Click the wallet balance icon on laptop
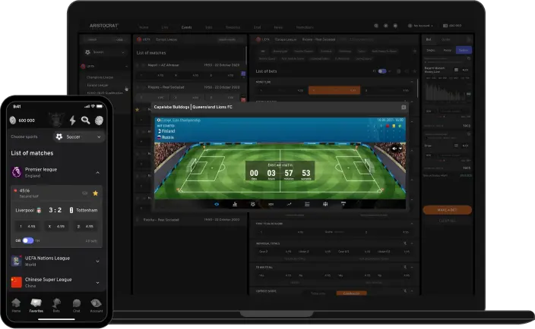This screenshot has height=329, width=535. pyautogui.click(x=445, y=26)
